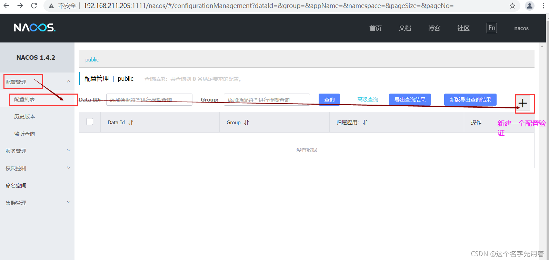Click the not-secure warning icon
This screenshot has width=549, height=260.
click(x=51, y=6)
